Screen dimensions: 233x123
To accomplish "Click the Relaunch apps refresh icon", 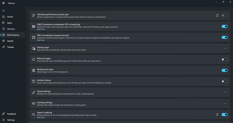I will [x=34, y=59].
